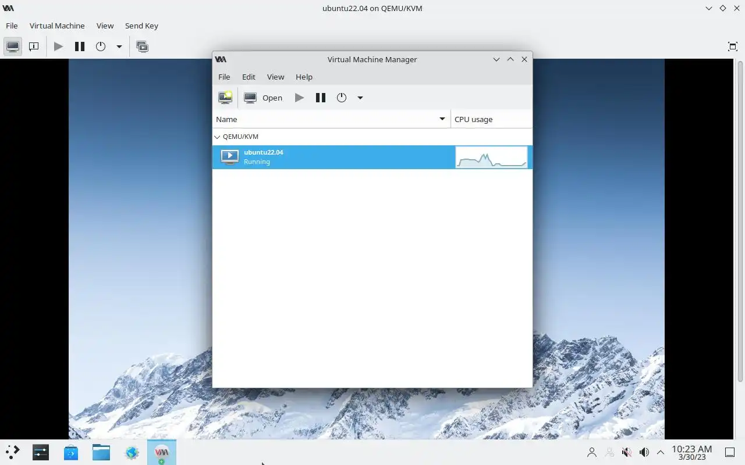Image resolution: width=745 pixels, height=465 pixels.
Task: Click the virt-manager icon in viewer title bar
Action: tap(8, 8)
